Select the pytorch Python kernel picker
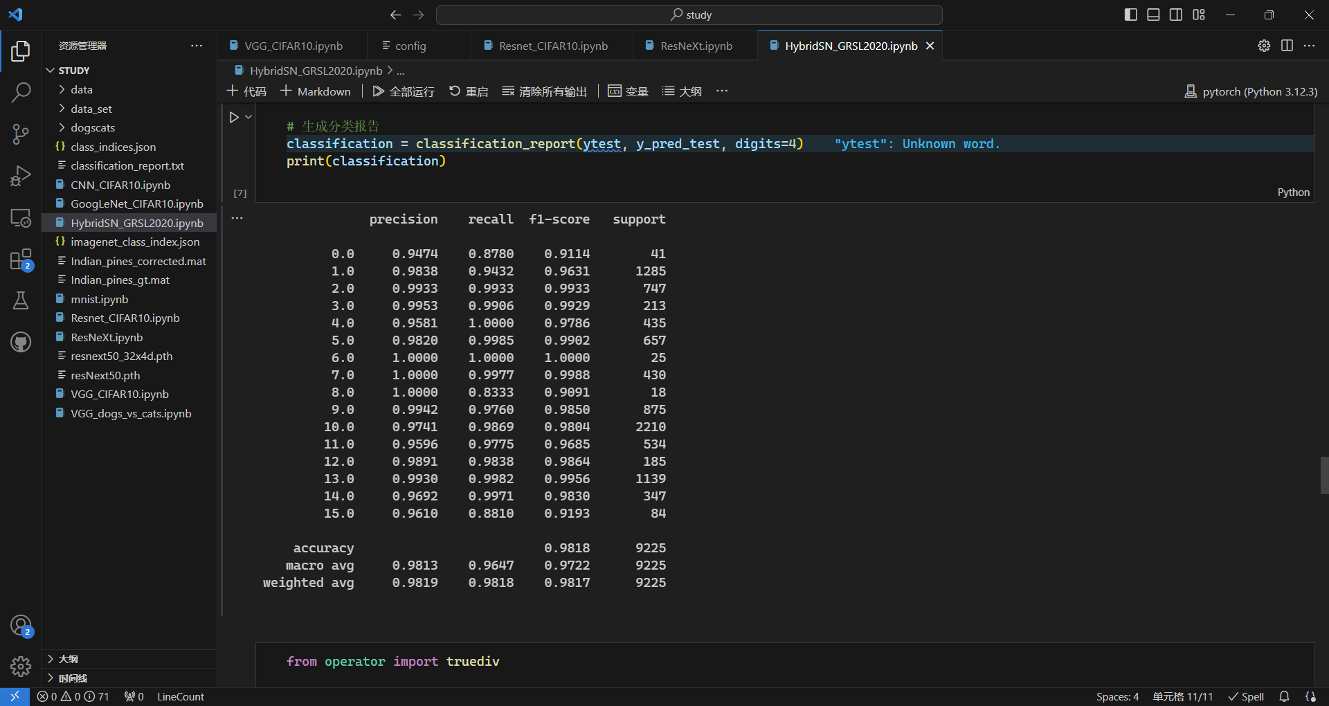The image size is (1329, 706). tap(1251, 91)
